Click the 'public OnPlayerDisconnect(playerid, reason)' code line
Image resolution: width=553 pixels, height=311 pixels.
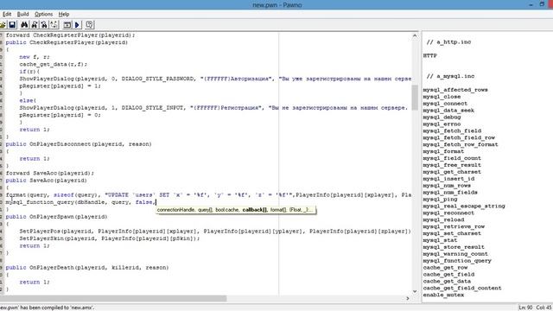click(79, 144)
